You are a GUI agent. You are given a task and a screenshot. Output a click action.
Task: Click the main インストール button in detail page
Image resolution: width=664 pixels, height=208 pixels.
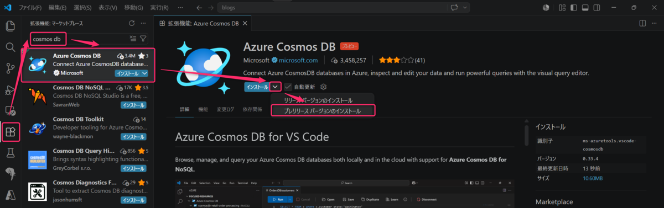point(257,87)
